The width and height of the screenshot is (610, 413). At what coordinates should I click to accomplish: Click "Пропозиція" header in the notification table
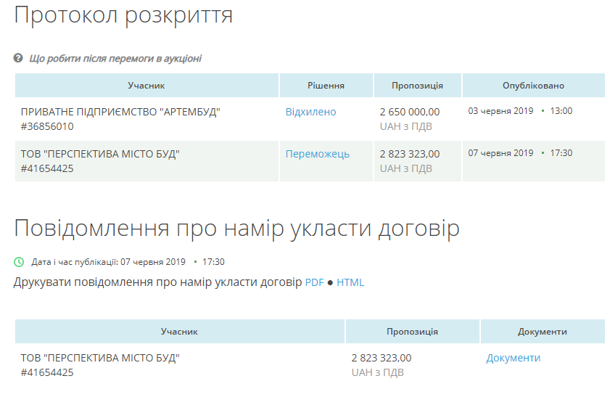pos(412,332)
